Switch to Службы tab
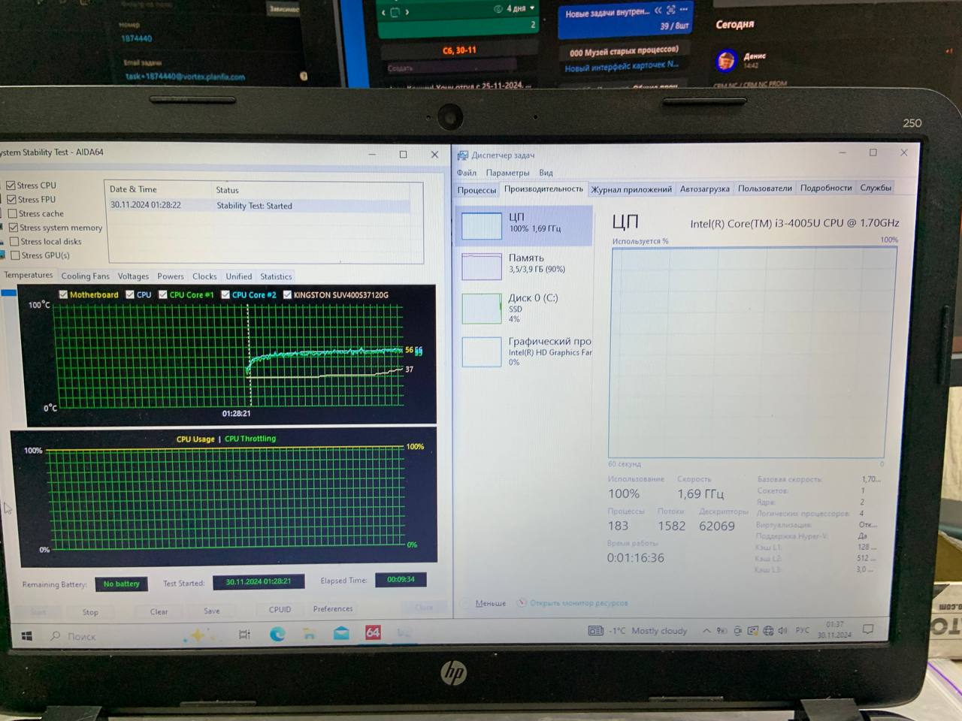Screen dimensions: 962x721 876,188
